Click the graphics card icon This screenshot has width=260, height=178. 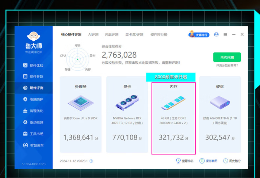pyautogui.click(x=127, y=102)
